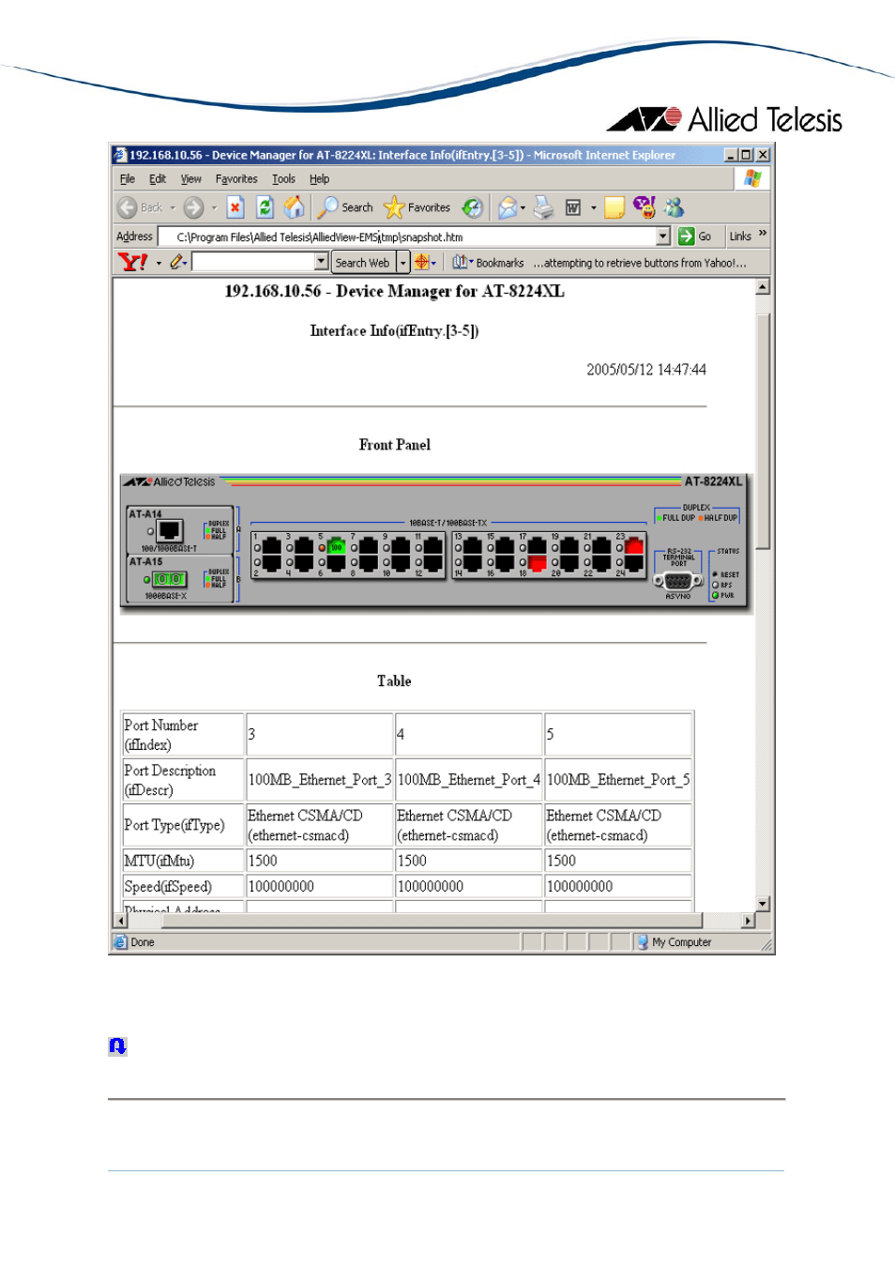Click the Links toolbar label
The width and height of the screenshot is (895, 1267).
click(740, 237)
